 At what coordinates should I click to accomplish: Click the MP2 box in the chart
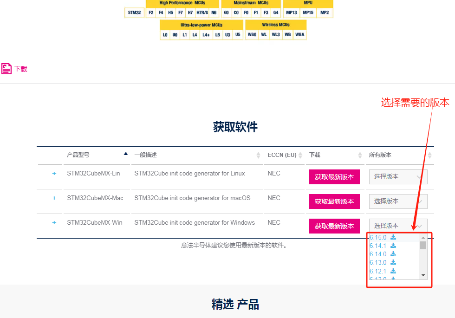click(325, 13)
